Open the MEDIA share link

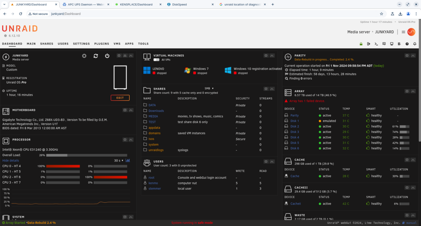pos(153,117)
